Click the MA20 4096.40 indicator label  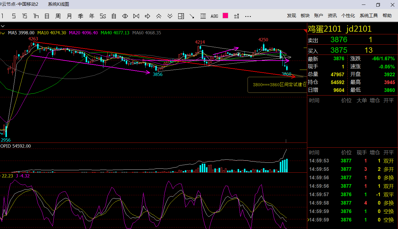[84, 33]
